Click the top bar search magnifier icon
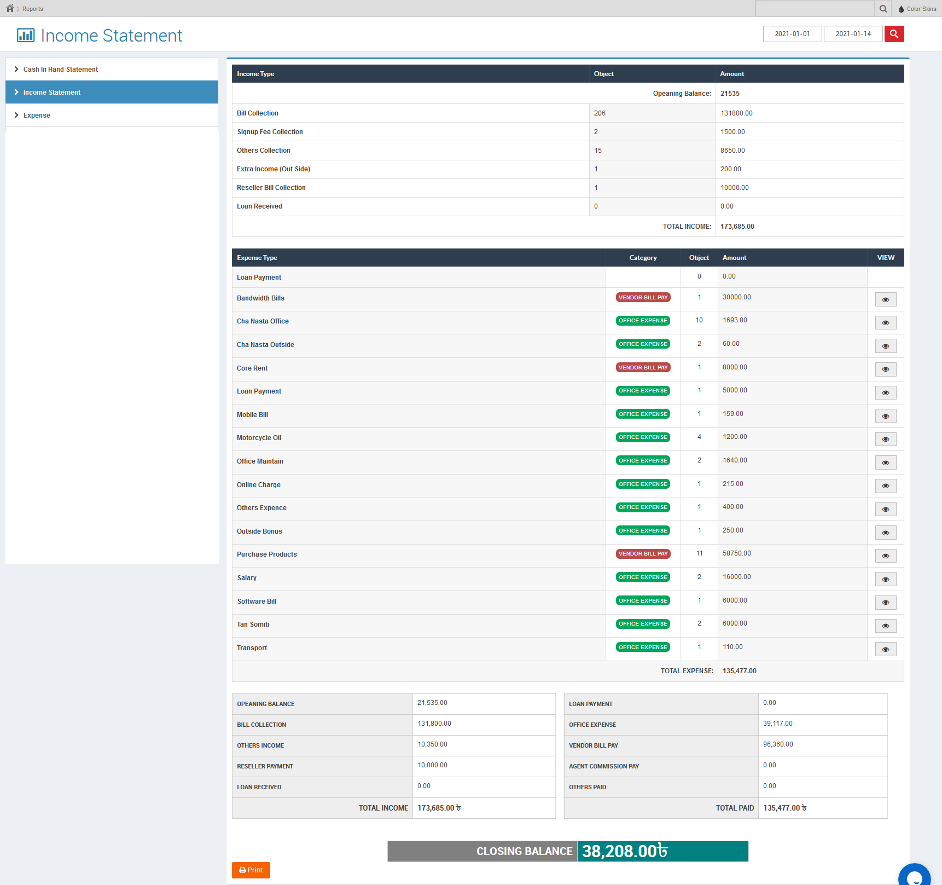This screenshot has height=885, width=942. pos(883,9)
